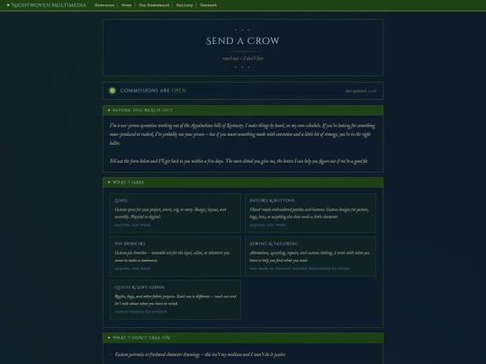Select the Pin Brooches card heading
The image size is (486, 364).
130,244
